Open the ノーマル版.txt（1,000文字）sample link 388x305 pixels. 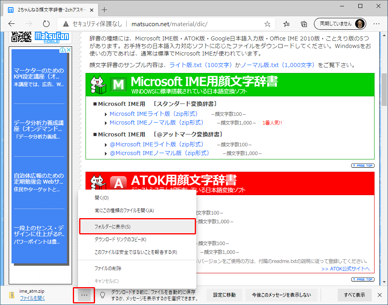(x=278, y=65)
